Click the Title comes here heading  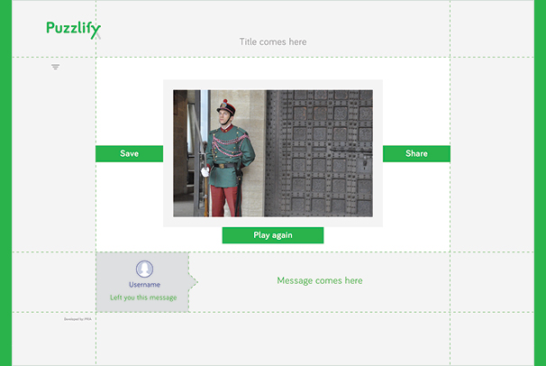click(x=273, y=41)
